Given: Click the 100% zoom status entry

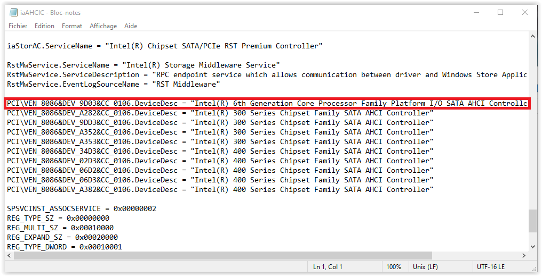Looking at the screenshot, I should (x=394, y=267).
